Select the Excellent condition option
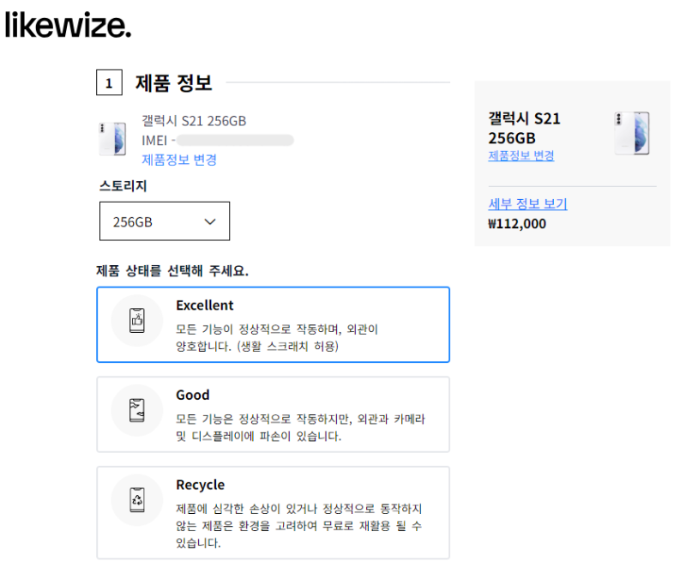 (x=273, y=324)
